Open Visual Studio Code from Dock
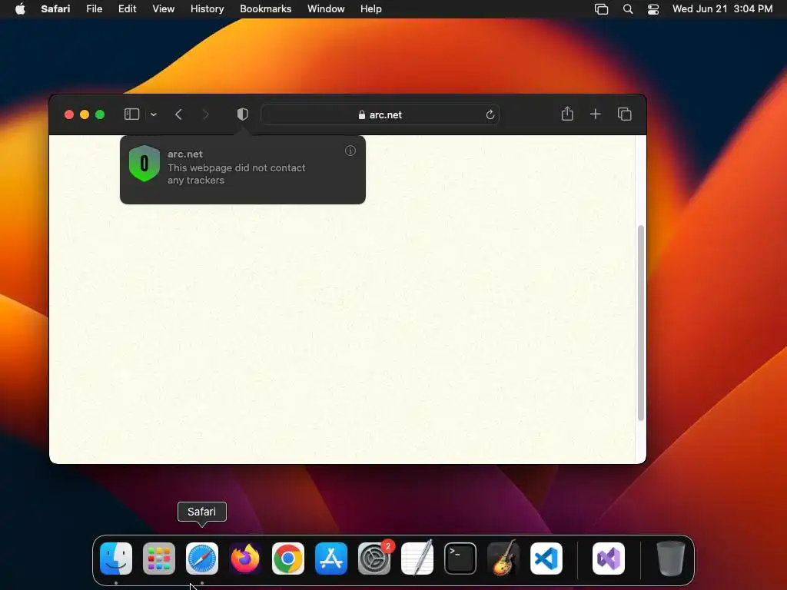 pos(546,559)
